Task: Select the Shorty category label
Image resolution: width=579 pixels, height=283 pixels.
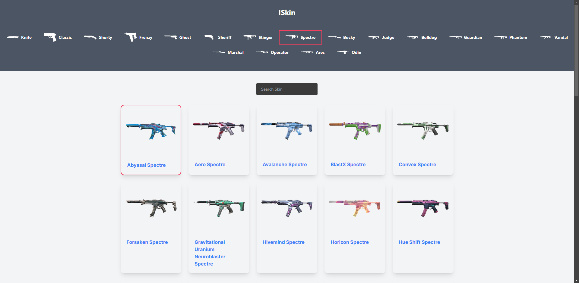Action: click(105, 37)
